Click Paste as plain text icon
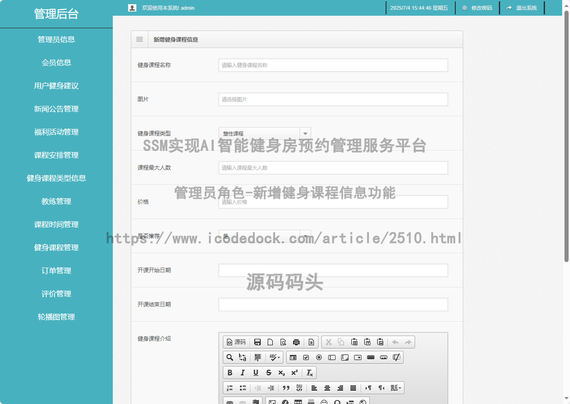 (367, 342)
